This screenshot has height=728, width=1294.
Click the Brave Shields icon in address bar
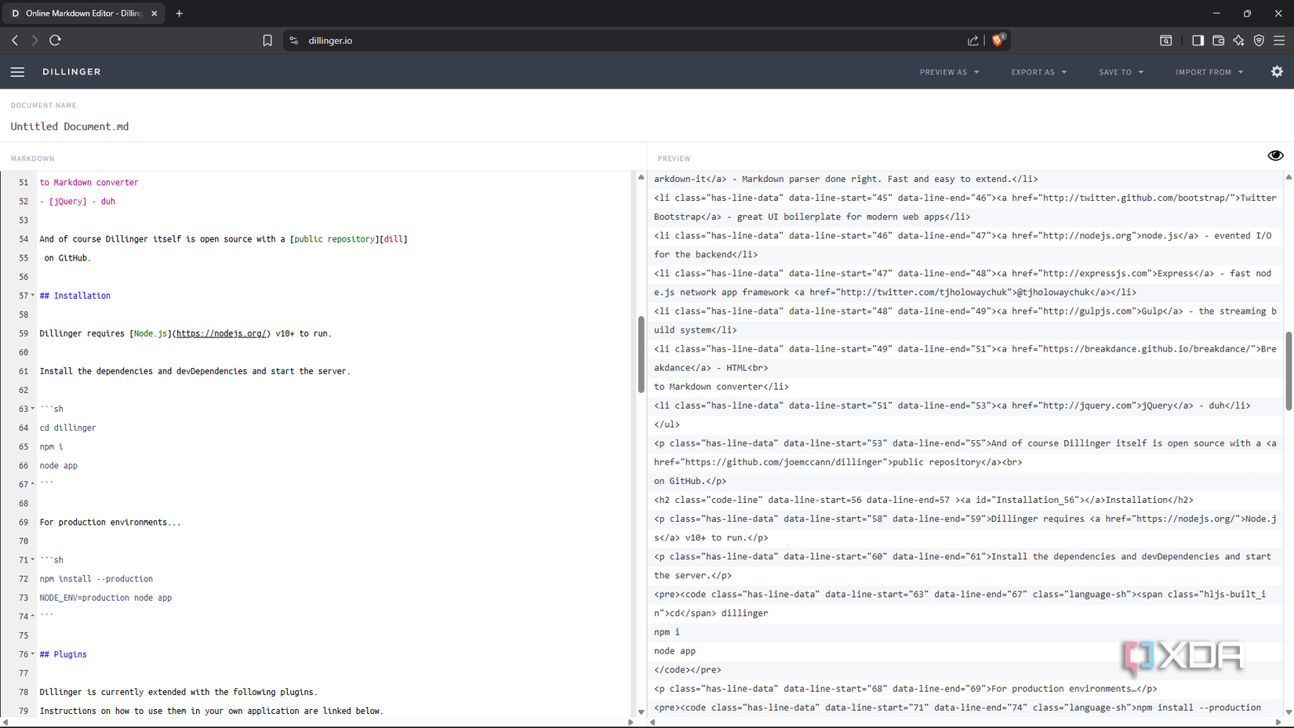(x=998, y=40)
